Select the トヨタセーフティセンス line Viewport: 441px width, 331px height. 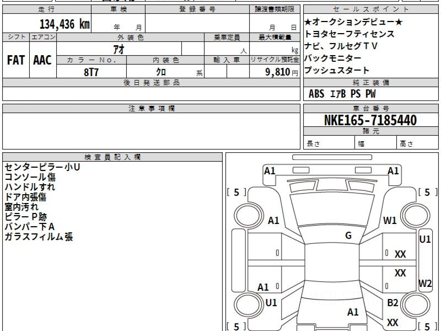click(x=349, y=34)
